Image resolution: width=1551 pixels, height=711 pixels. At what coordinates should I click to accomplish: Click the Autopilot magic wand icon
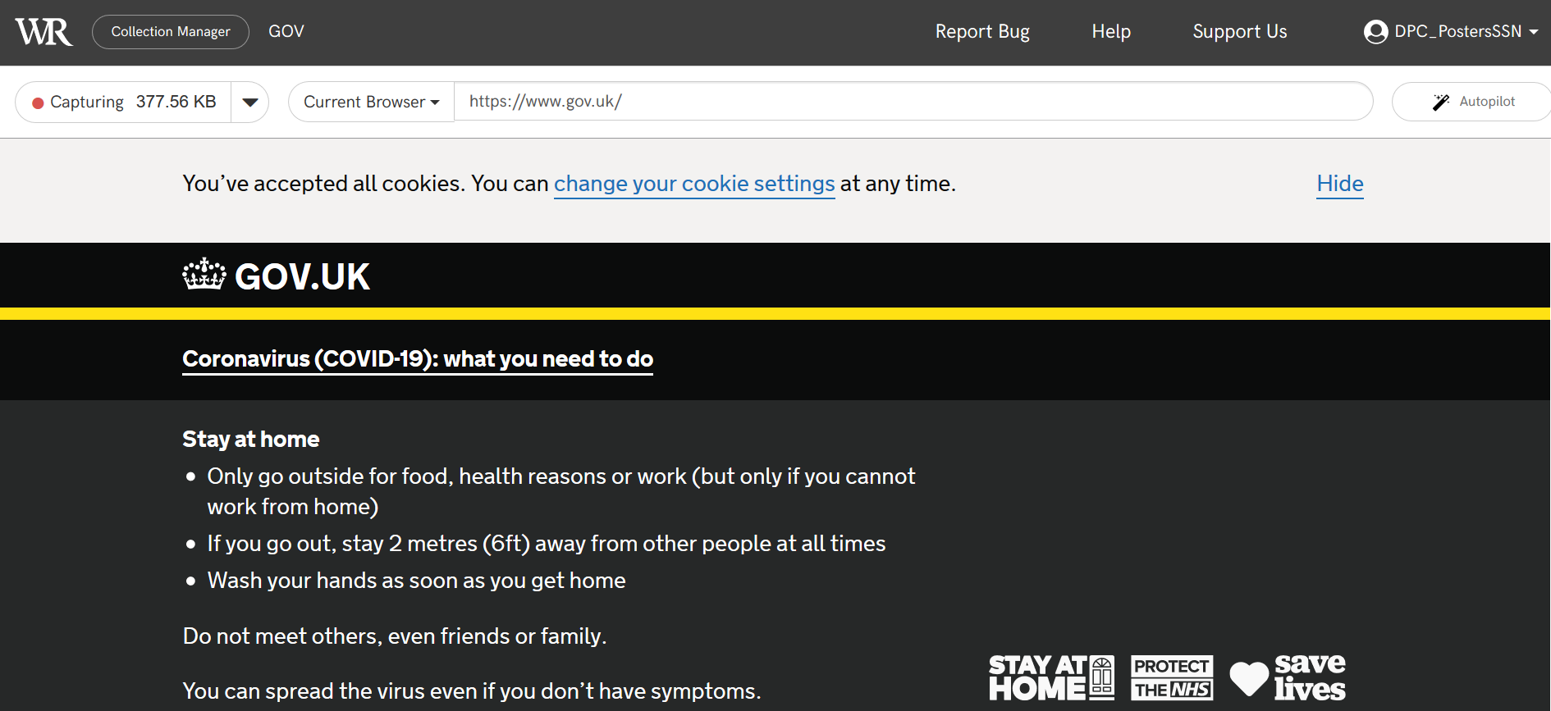pos(1441,102)
